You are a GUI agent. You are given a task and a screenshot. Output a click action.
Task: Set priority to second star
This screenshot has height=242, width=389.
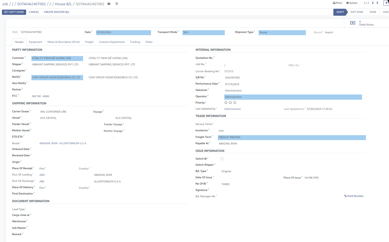coord(230,102)
